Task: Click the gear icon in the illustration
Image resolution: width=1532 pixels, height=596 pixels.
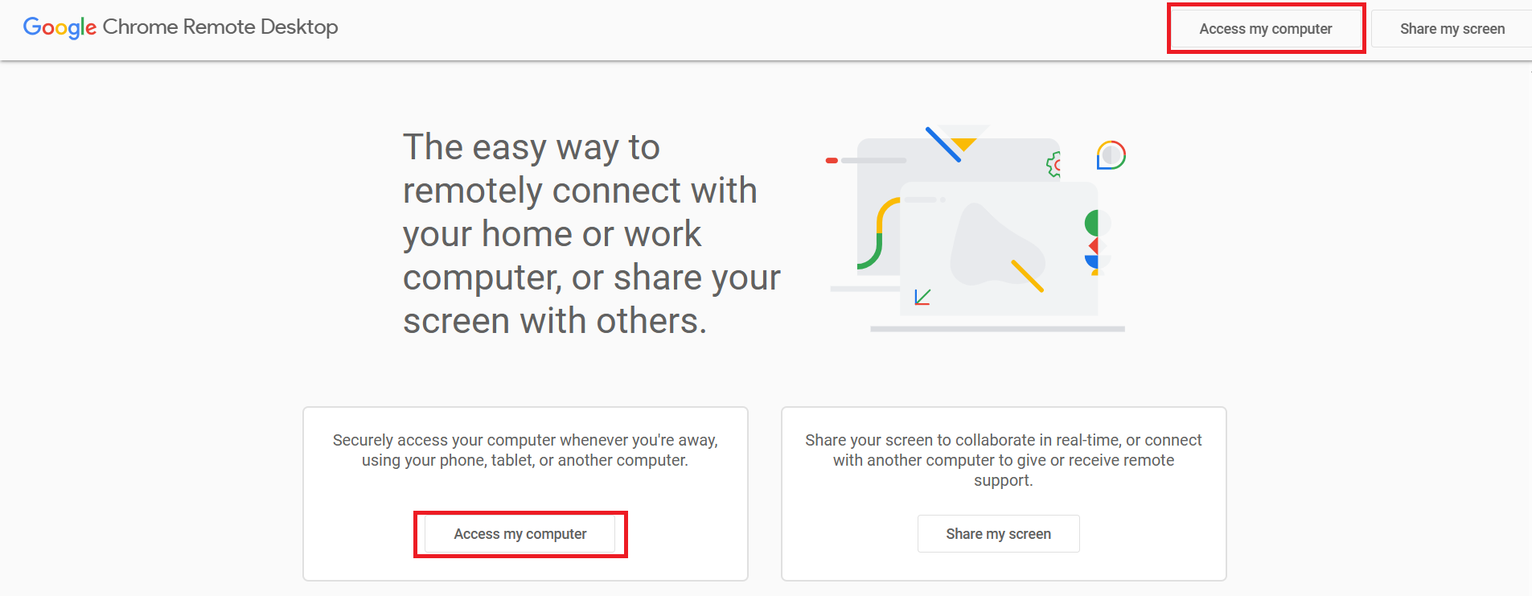Action: click(x=1055, y=162)
